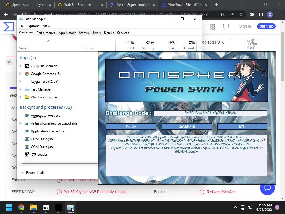Click the EXIT button in keygen
Viewport: 285px width, 214px height.
coord(242,127)
